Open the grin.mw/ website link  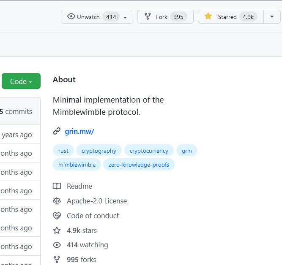click(79, 131)
